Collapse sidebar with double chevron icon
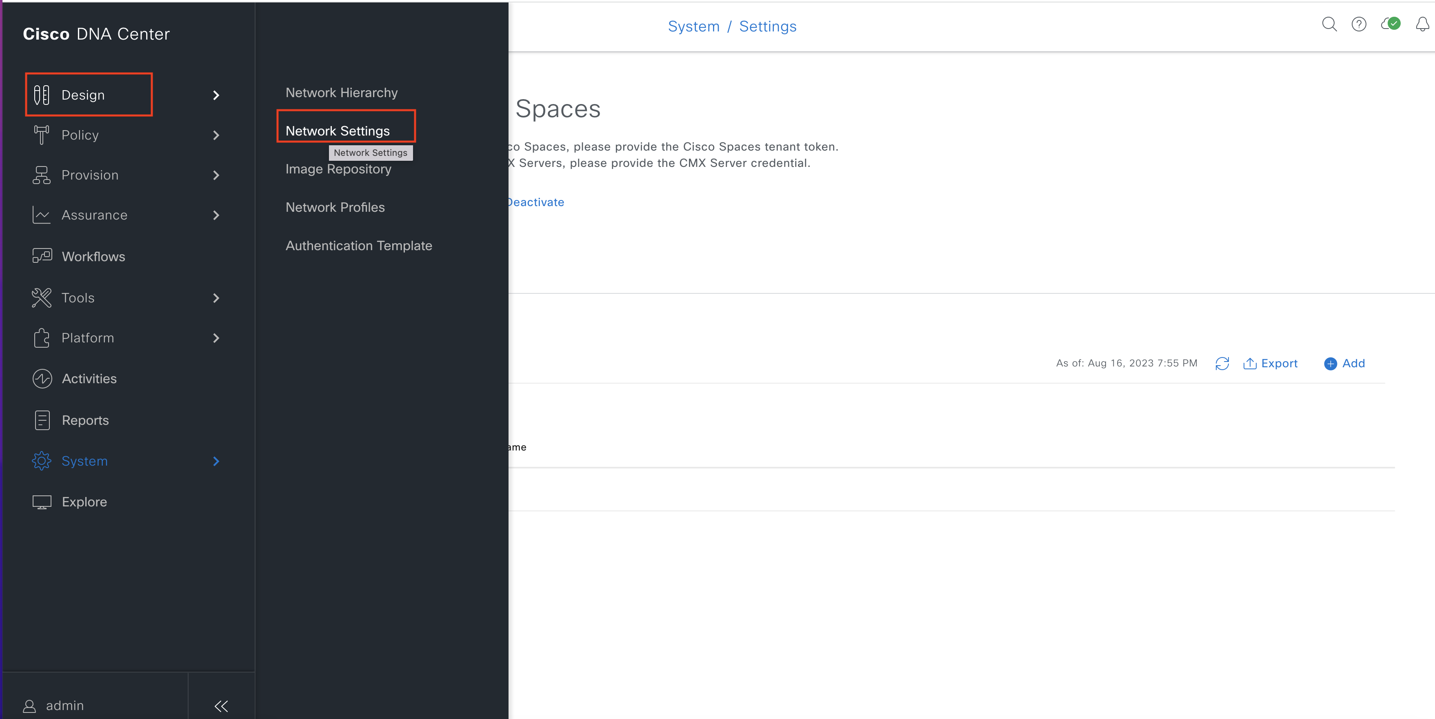The width and height of the screenshot is (1435, 719). coord(221,706)
